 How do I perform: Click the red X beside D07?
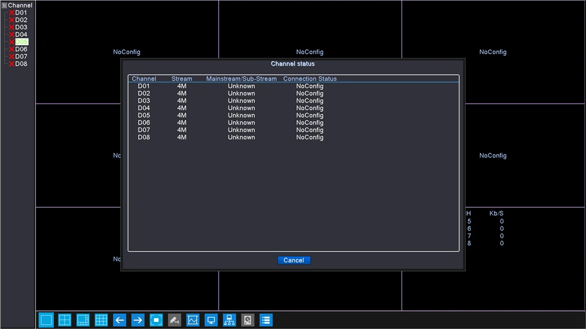click(12, 56)
